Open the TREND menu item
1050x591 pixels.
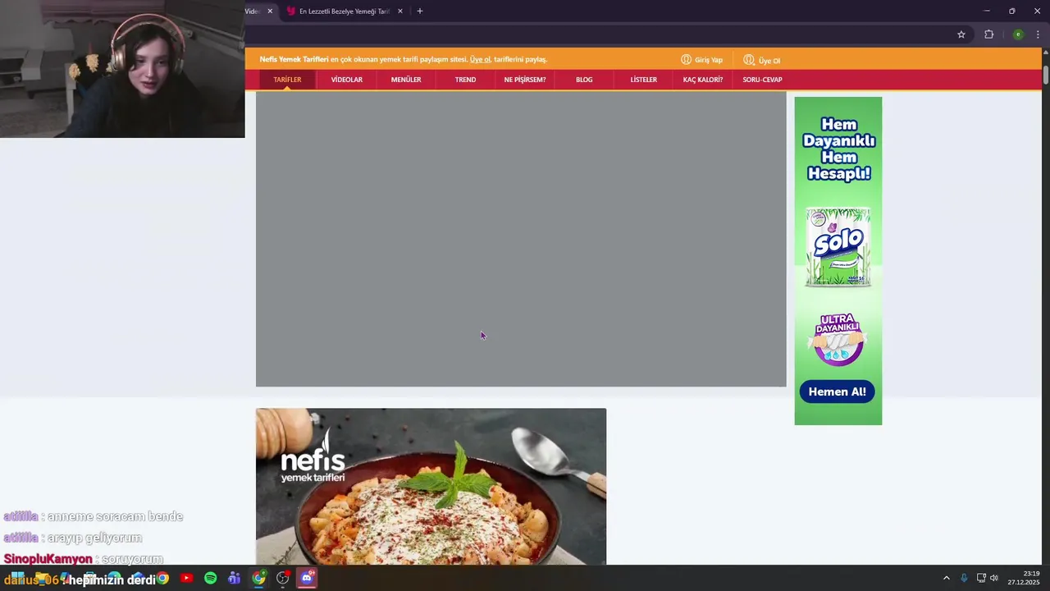coord(465,80)
